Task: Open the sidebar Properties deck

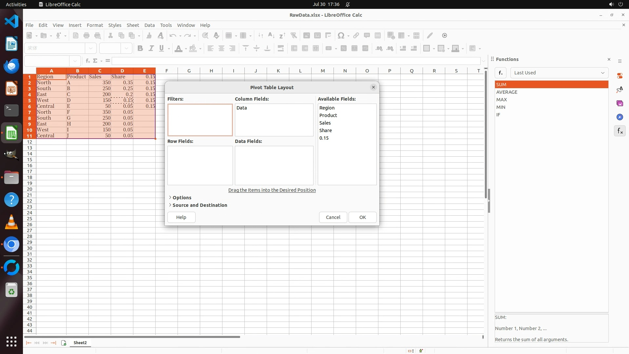Action: click(619, 76)
